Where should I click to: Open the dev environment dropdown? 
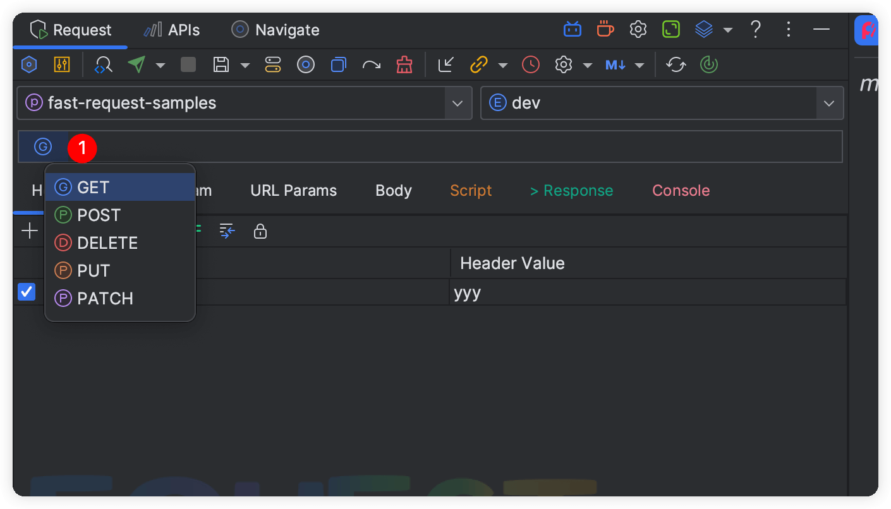pos(828,103)
